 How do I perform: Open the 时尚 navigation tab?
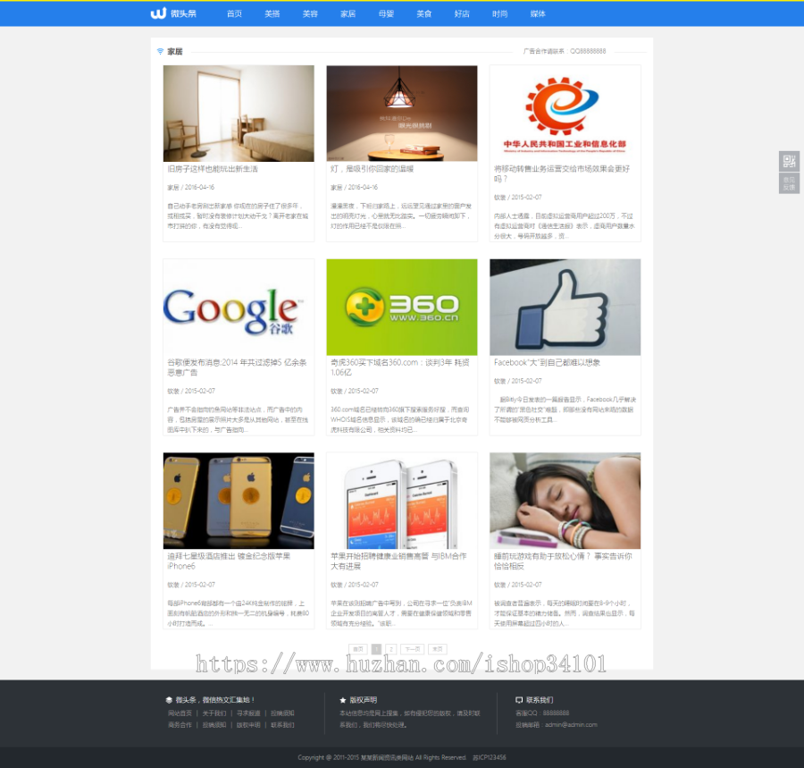pyautogui.click(x=500, y=13)
